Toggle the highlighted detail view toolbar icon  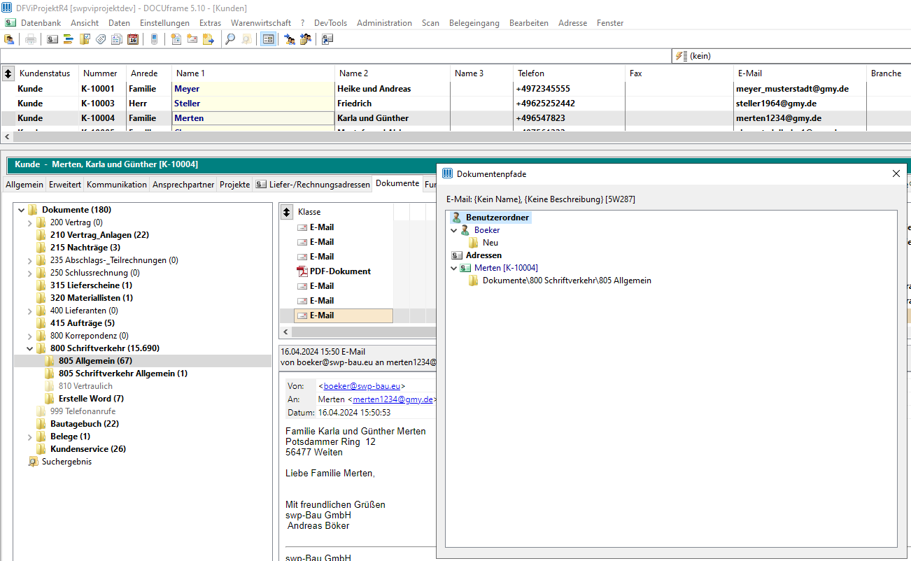click(267, 39)
